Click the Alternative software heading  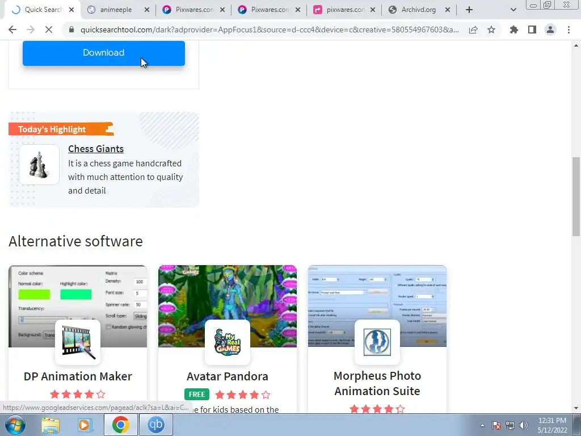coord(75,241)
